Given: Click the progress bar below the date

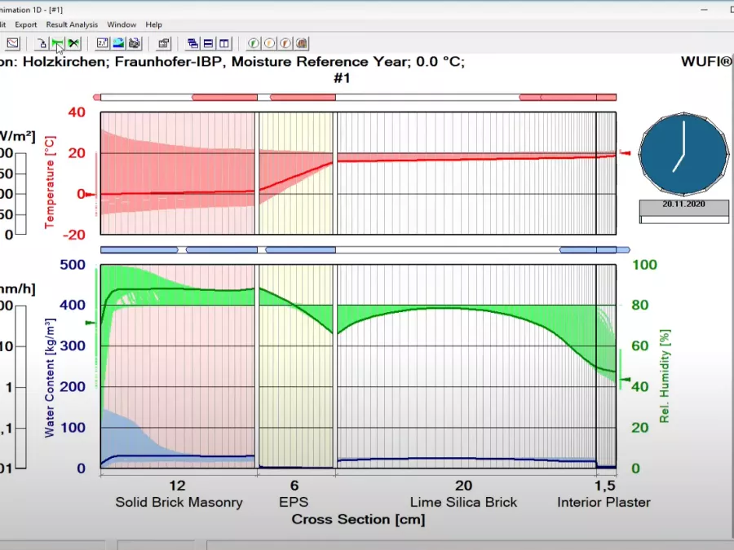Looking at the screenshot, I should click(x=683, y=219).
